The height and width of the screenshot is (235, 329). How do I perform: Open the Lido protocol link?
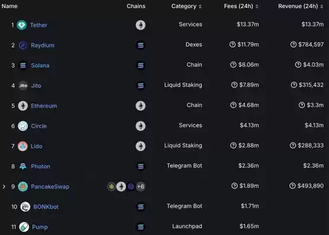coord(37,146)
